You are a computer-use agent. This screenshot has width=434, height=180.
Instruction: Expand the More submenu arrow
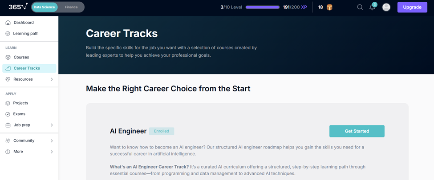click(x=52, y=152)
